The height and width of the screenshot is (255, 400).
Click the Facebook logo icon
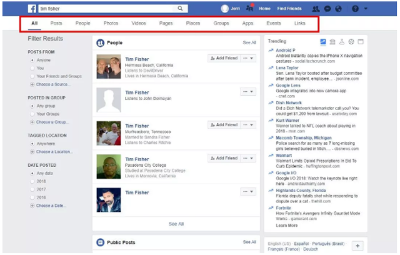[31, 9]
